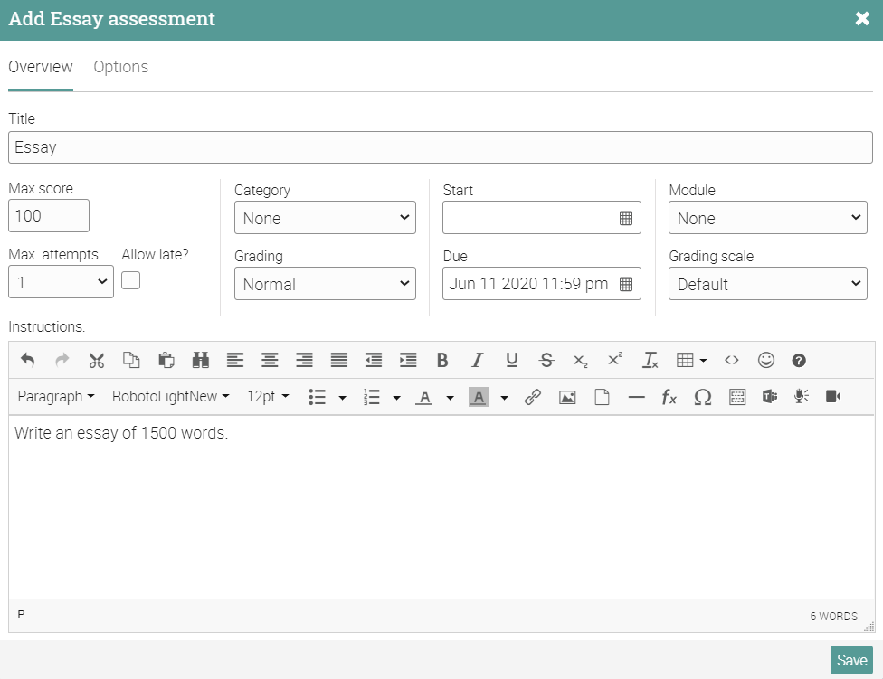
Task: Click the Title input field
Action: point(441,147)
